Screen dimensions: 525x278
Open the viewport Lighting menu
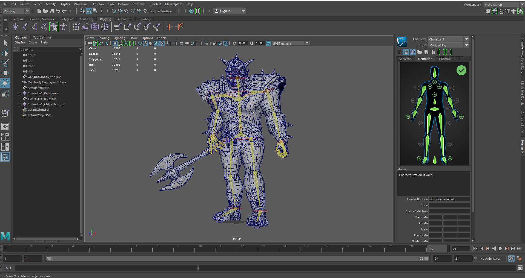(119, 38)
